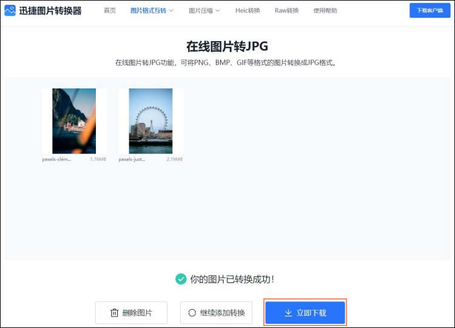Viewport: 455px width, 328px height.
Task: Select the mountain lake photo thumbnail
Action: point(74,121)
